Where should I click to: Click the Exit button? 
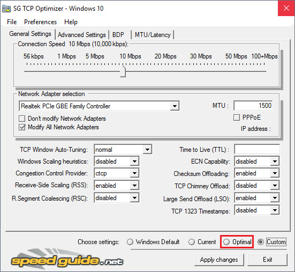pos(267,260)
